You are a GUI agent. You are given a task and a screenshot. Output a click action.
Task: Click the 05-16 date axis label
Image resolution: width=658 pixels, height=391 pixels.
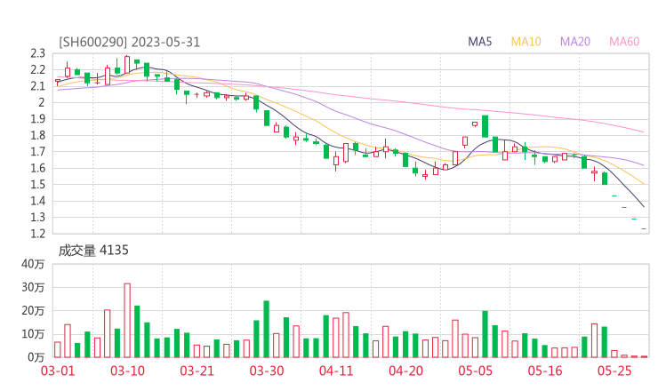(x=545, y=371)
